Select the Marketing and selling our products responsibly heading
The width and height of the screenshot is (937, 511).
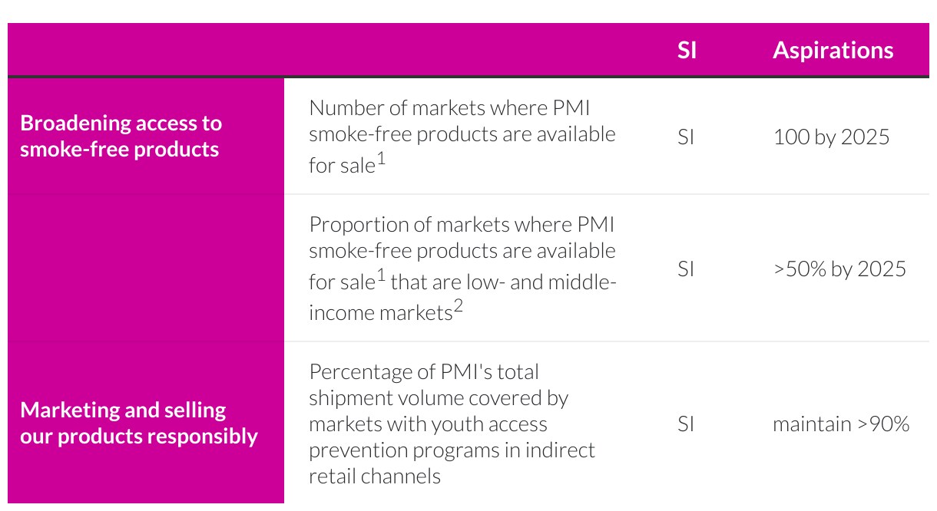[x=138, y=423]
